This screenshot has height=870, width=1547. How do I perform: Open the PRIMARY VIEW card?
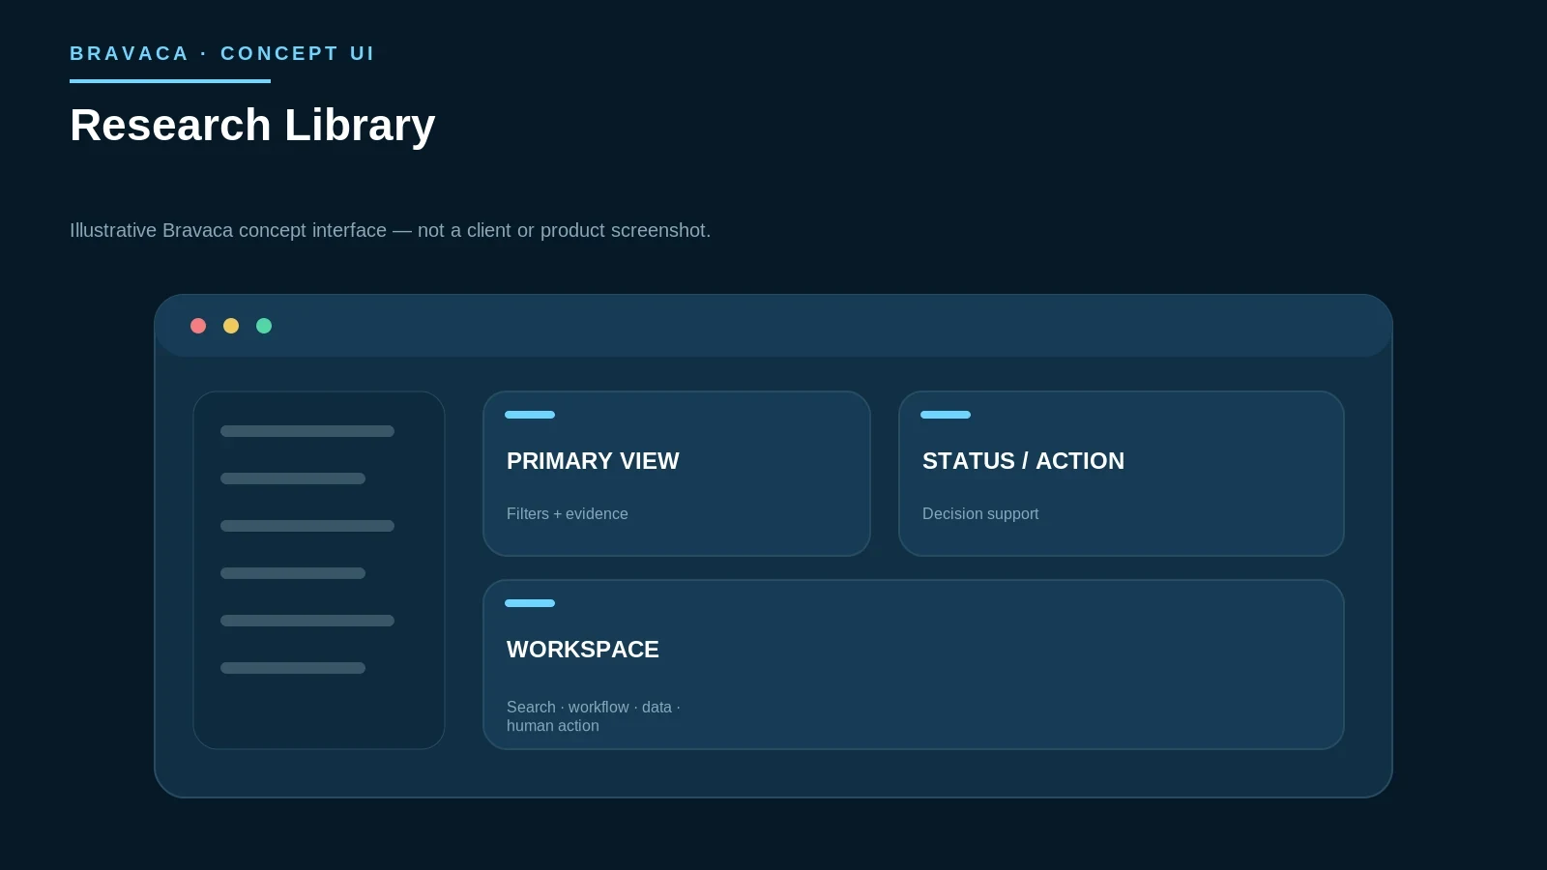click(x=677, y=474)
